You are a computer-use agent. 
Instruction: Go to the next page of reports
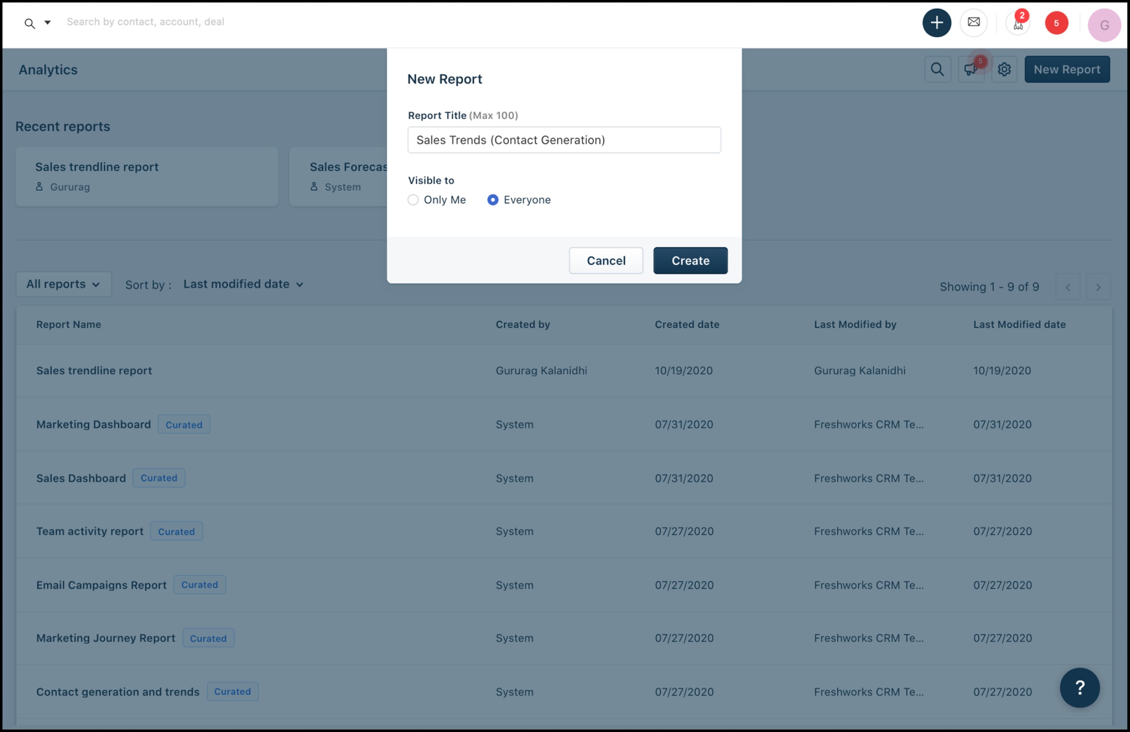point(1098,287)
